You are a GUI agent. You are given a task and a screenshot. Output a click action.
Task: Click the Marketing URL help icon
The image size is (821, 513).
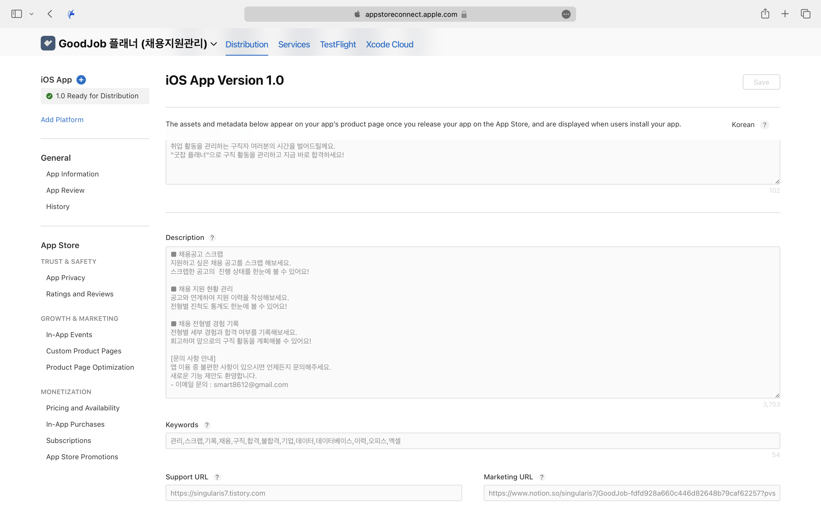(x=542, y=477)
